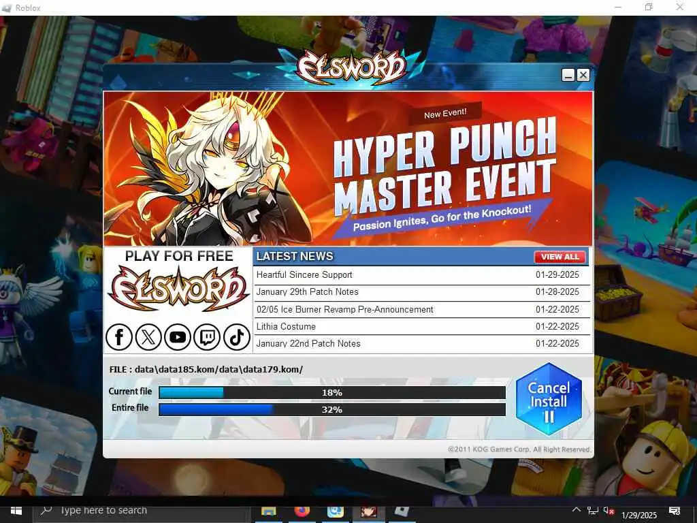Show hidden system tray icons

pos(576,510)
